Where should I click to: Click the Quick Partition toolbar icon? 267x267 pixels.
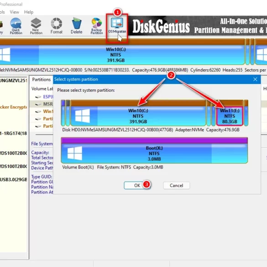click(16, 26)
